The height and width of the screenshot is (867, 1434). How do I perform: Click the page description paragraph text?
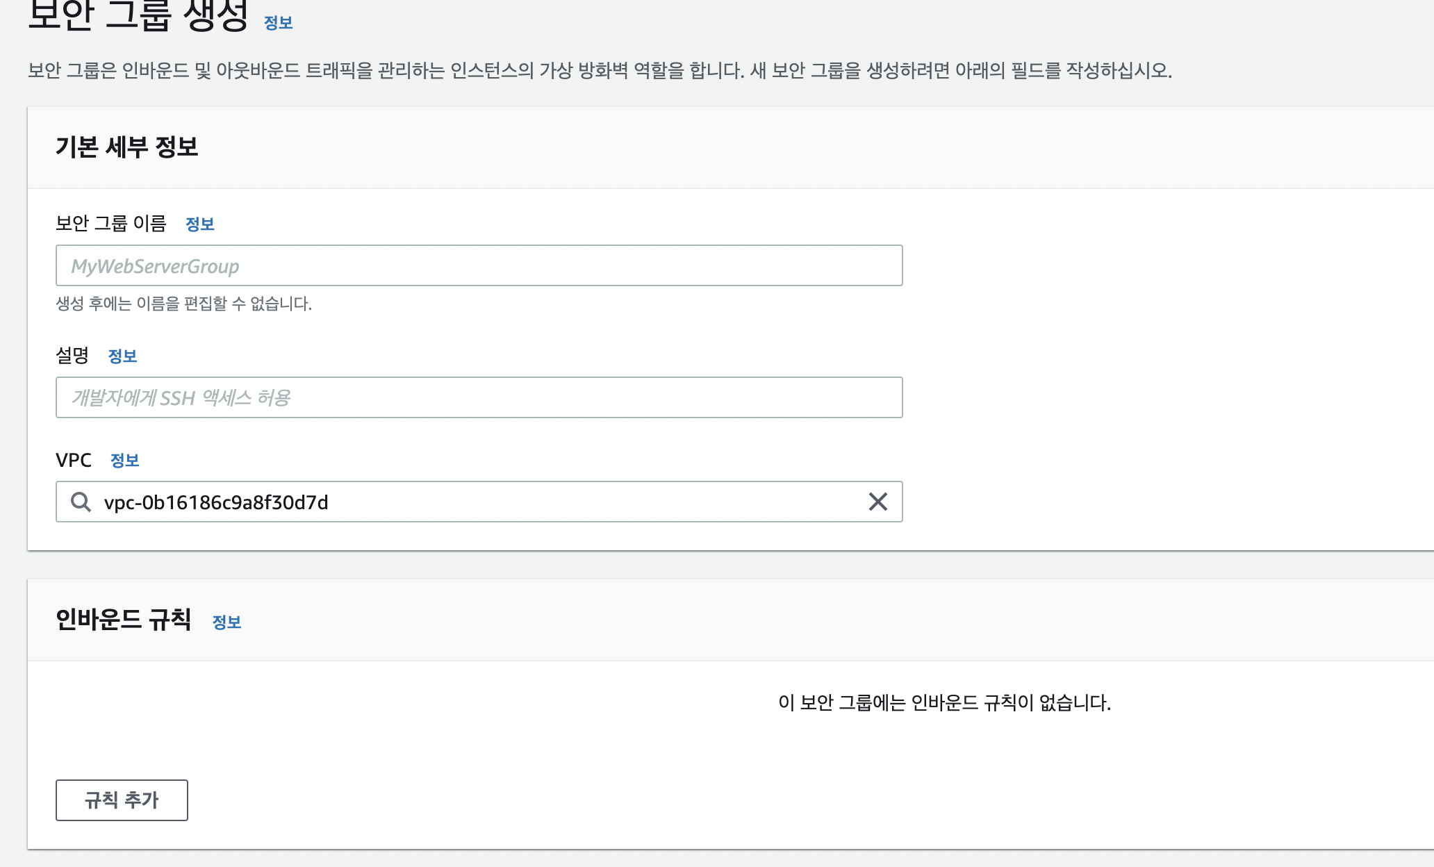coord(599,71)
